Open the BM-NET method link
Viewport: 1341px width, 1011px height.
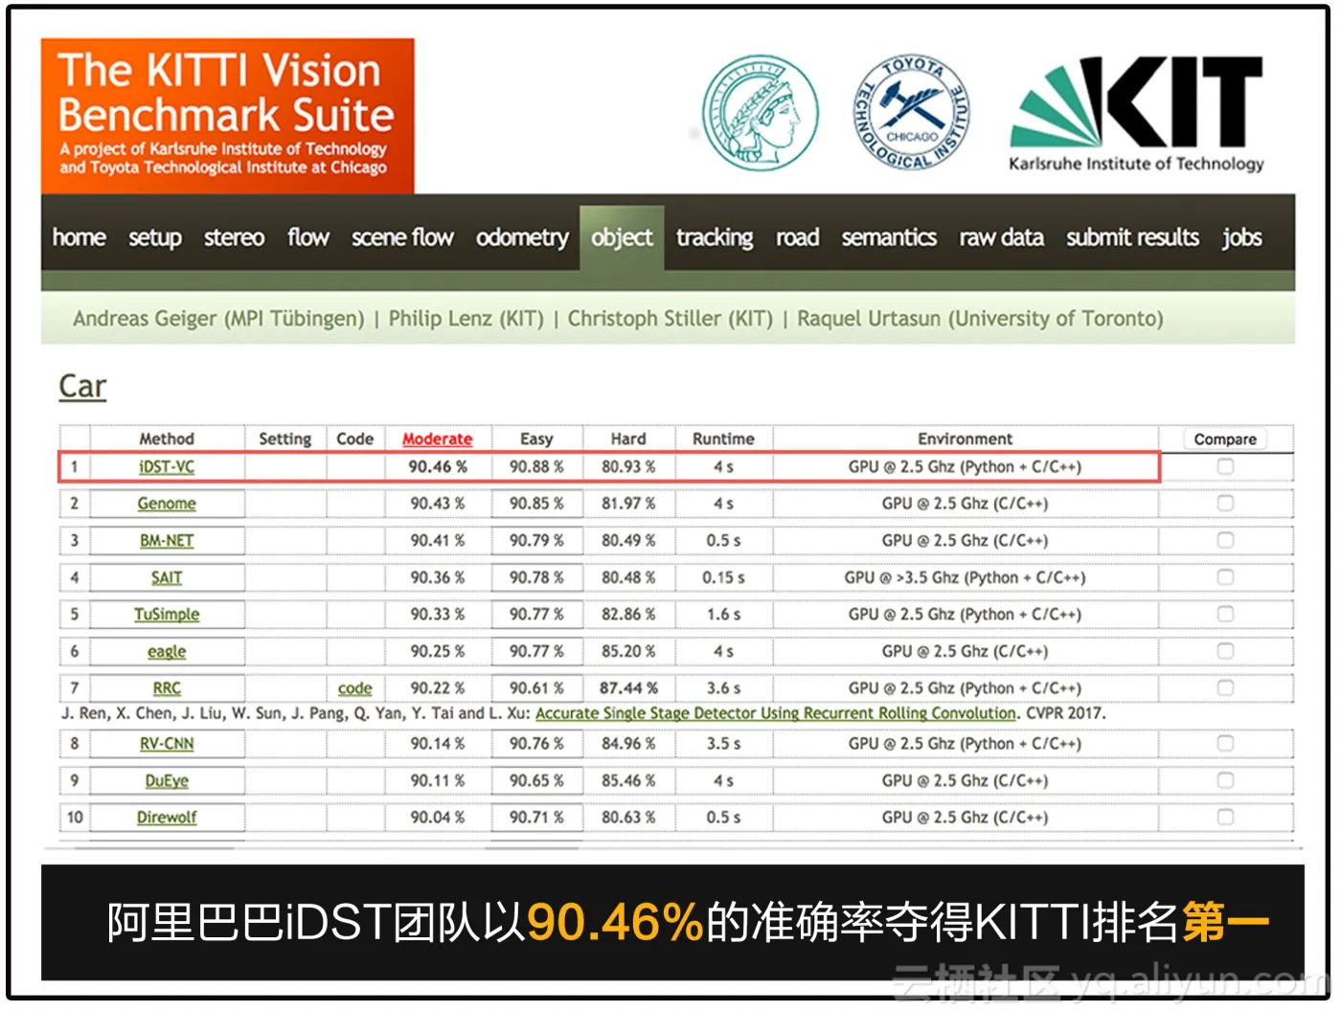click(x=167, y=540)
